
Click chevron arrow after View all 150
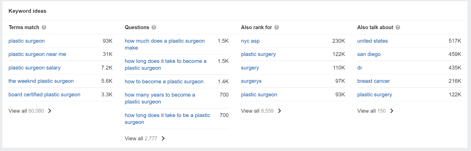click(392, 111)
